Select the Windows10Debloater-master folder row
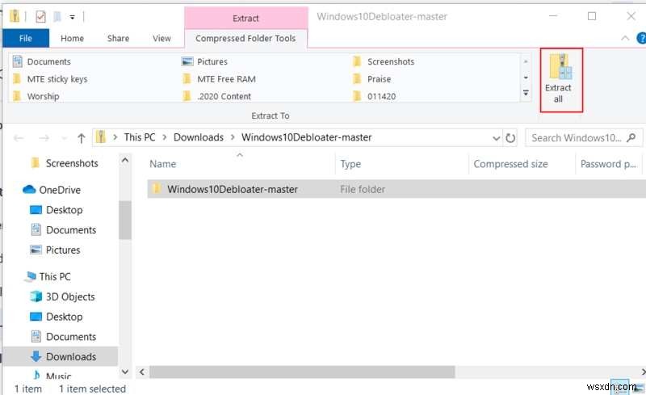This screenshot has width=646, height=395. [x=396, y=189]
